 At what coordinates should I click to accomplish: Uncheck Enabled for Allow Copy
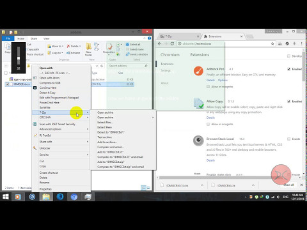click(x=288, y=102)
